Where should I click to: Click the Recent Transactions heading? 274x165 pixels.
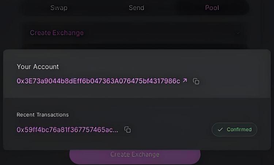coord(43,115)
